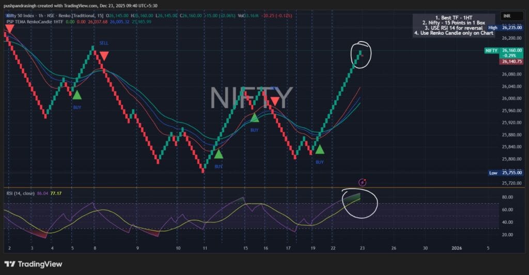This screenshot has width=529, height=275.
Task: Click the Nifty 50 Index legend title
Action: (x=23, y=15)
